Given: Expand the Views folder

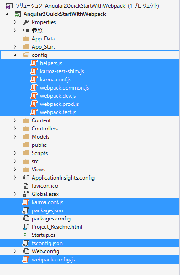Looking at the screenshot, I should coord(15,170).
